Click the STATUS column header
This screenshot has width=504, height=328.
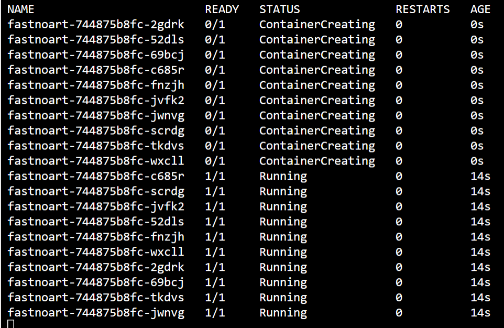280,9
